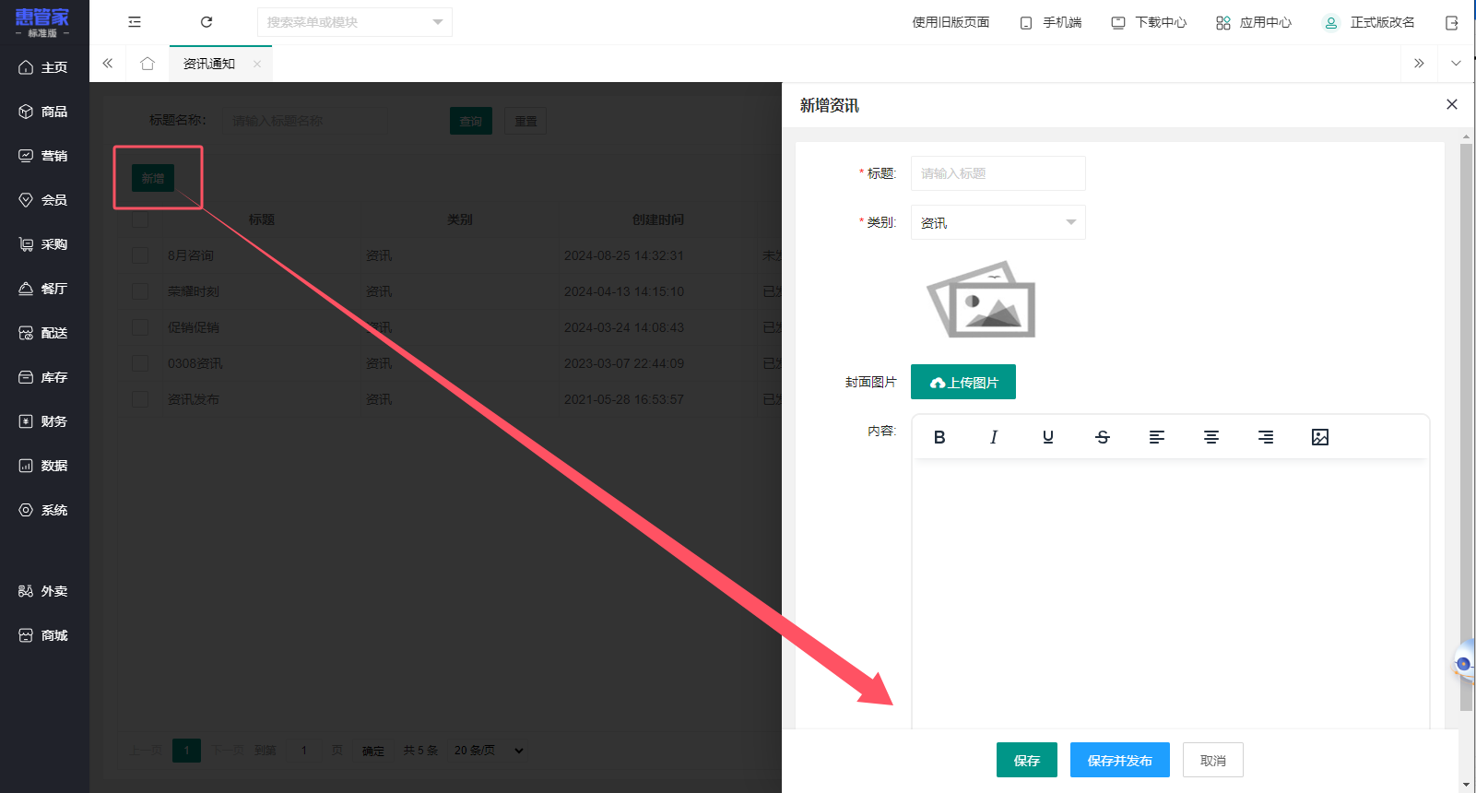
Task: Move tabs left with double chevron
Action: (x=108, y=64)
